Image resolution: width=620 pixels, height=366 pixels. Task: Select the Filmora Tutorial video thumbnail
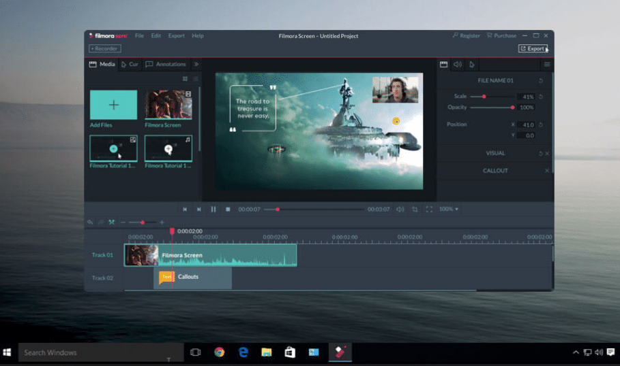[113, 148]
